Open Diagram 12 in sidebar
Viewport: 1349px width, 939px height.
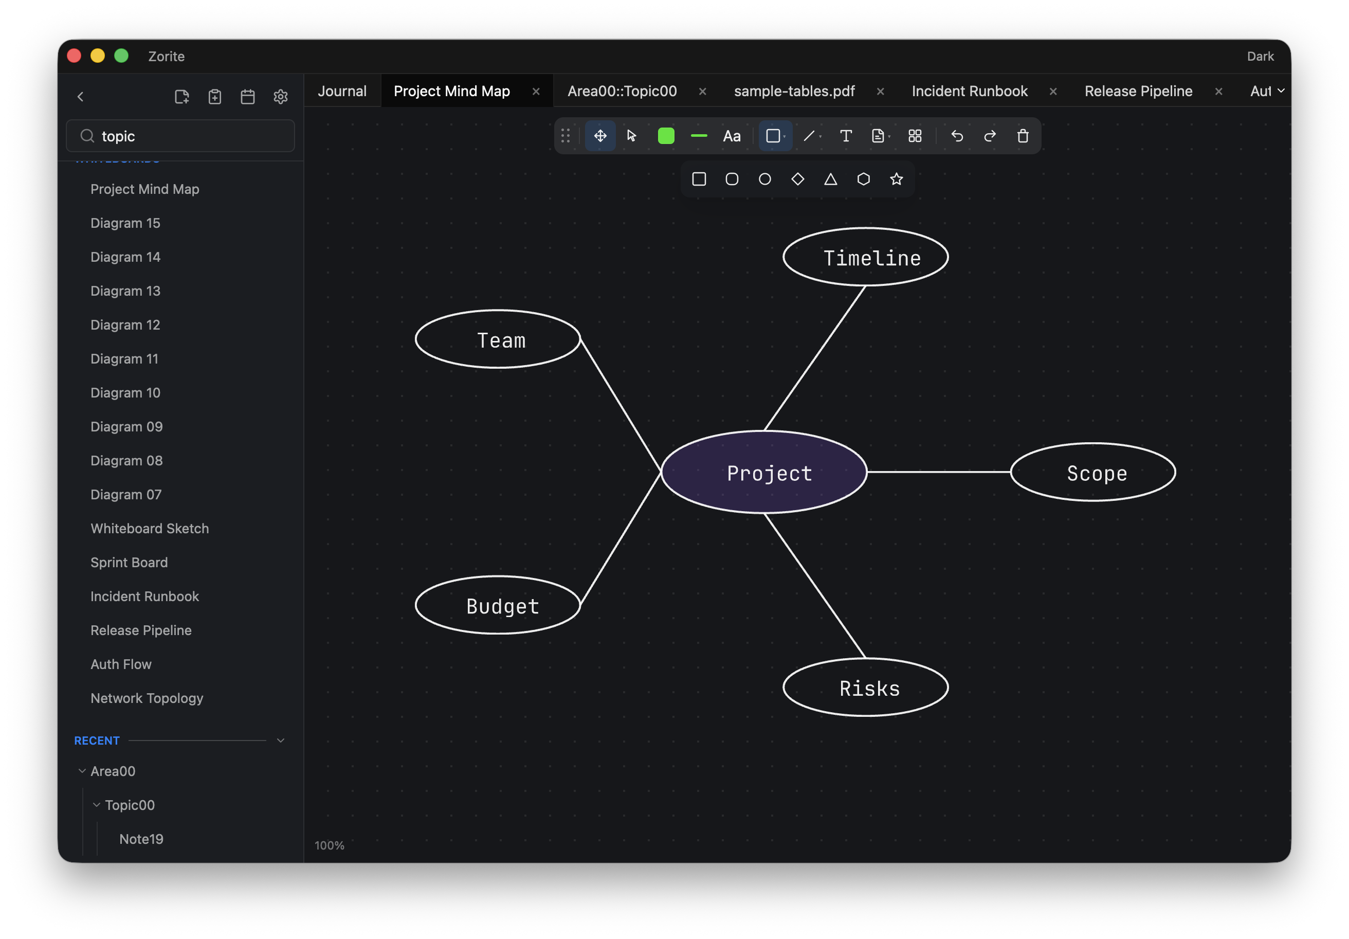point(125,324)
